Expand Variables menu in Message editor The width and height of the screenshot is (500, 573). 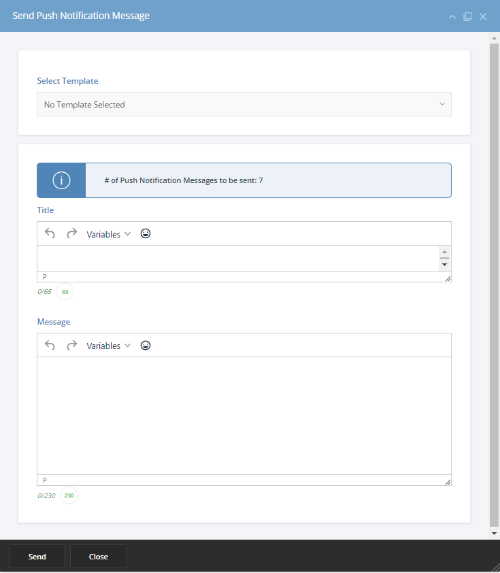point(108,346)
